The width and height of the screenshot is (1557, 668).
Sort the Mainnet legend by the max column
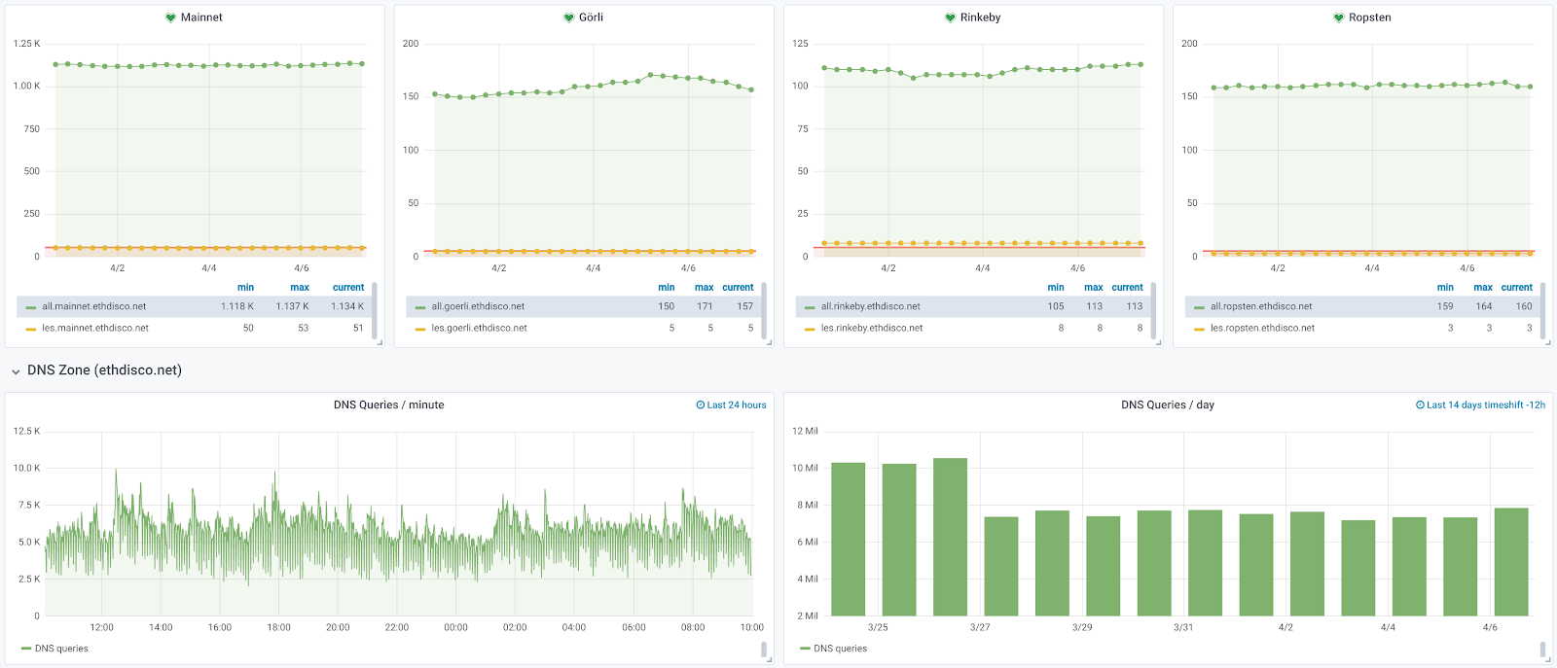pos(299,288)
